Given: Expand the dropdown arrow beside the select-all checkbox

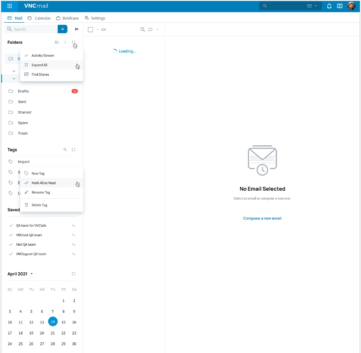Looking at the screenshot, I should click(97, 30).
